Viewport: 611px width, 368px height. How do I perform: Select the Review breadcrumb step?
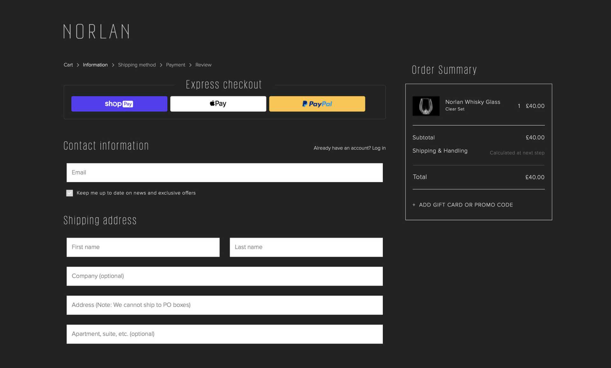click(203, 65)
